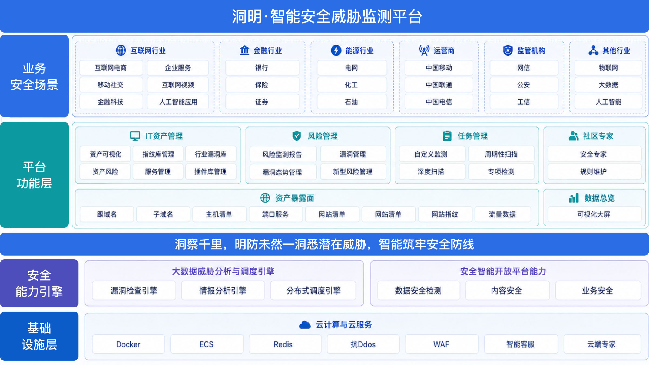The width and height of the screenshot is (649, 365).
Task: Open 新型风险管理 item
Action: tap(353, 171)
